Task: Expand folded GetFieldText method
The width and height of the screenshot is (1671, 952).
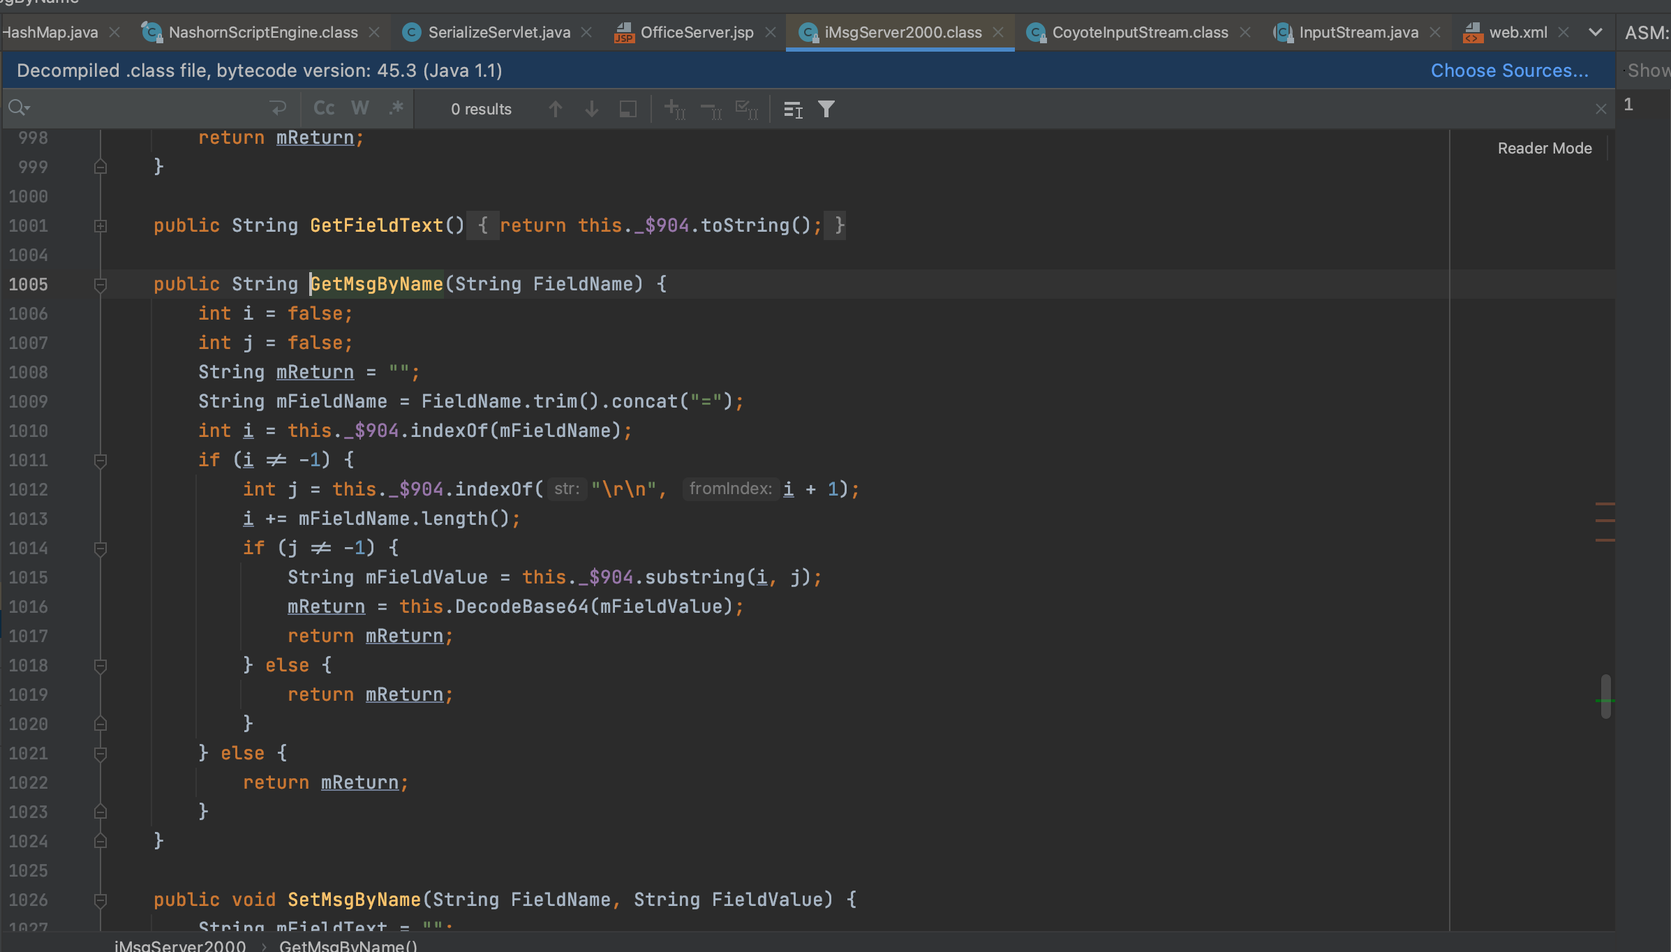Action: click(101, 225)
